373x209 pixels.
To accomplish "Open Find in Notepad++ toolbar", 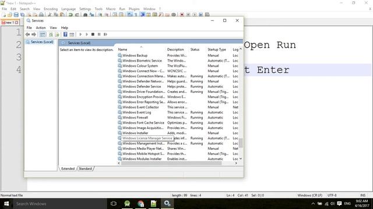I will pos(85,15).
